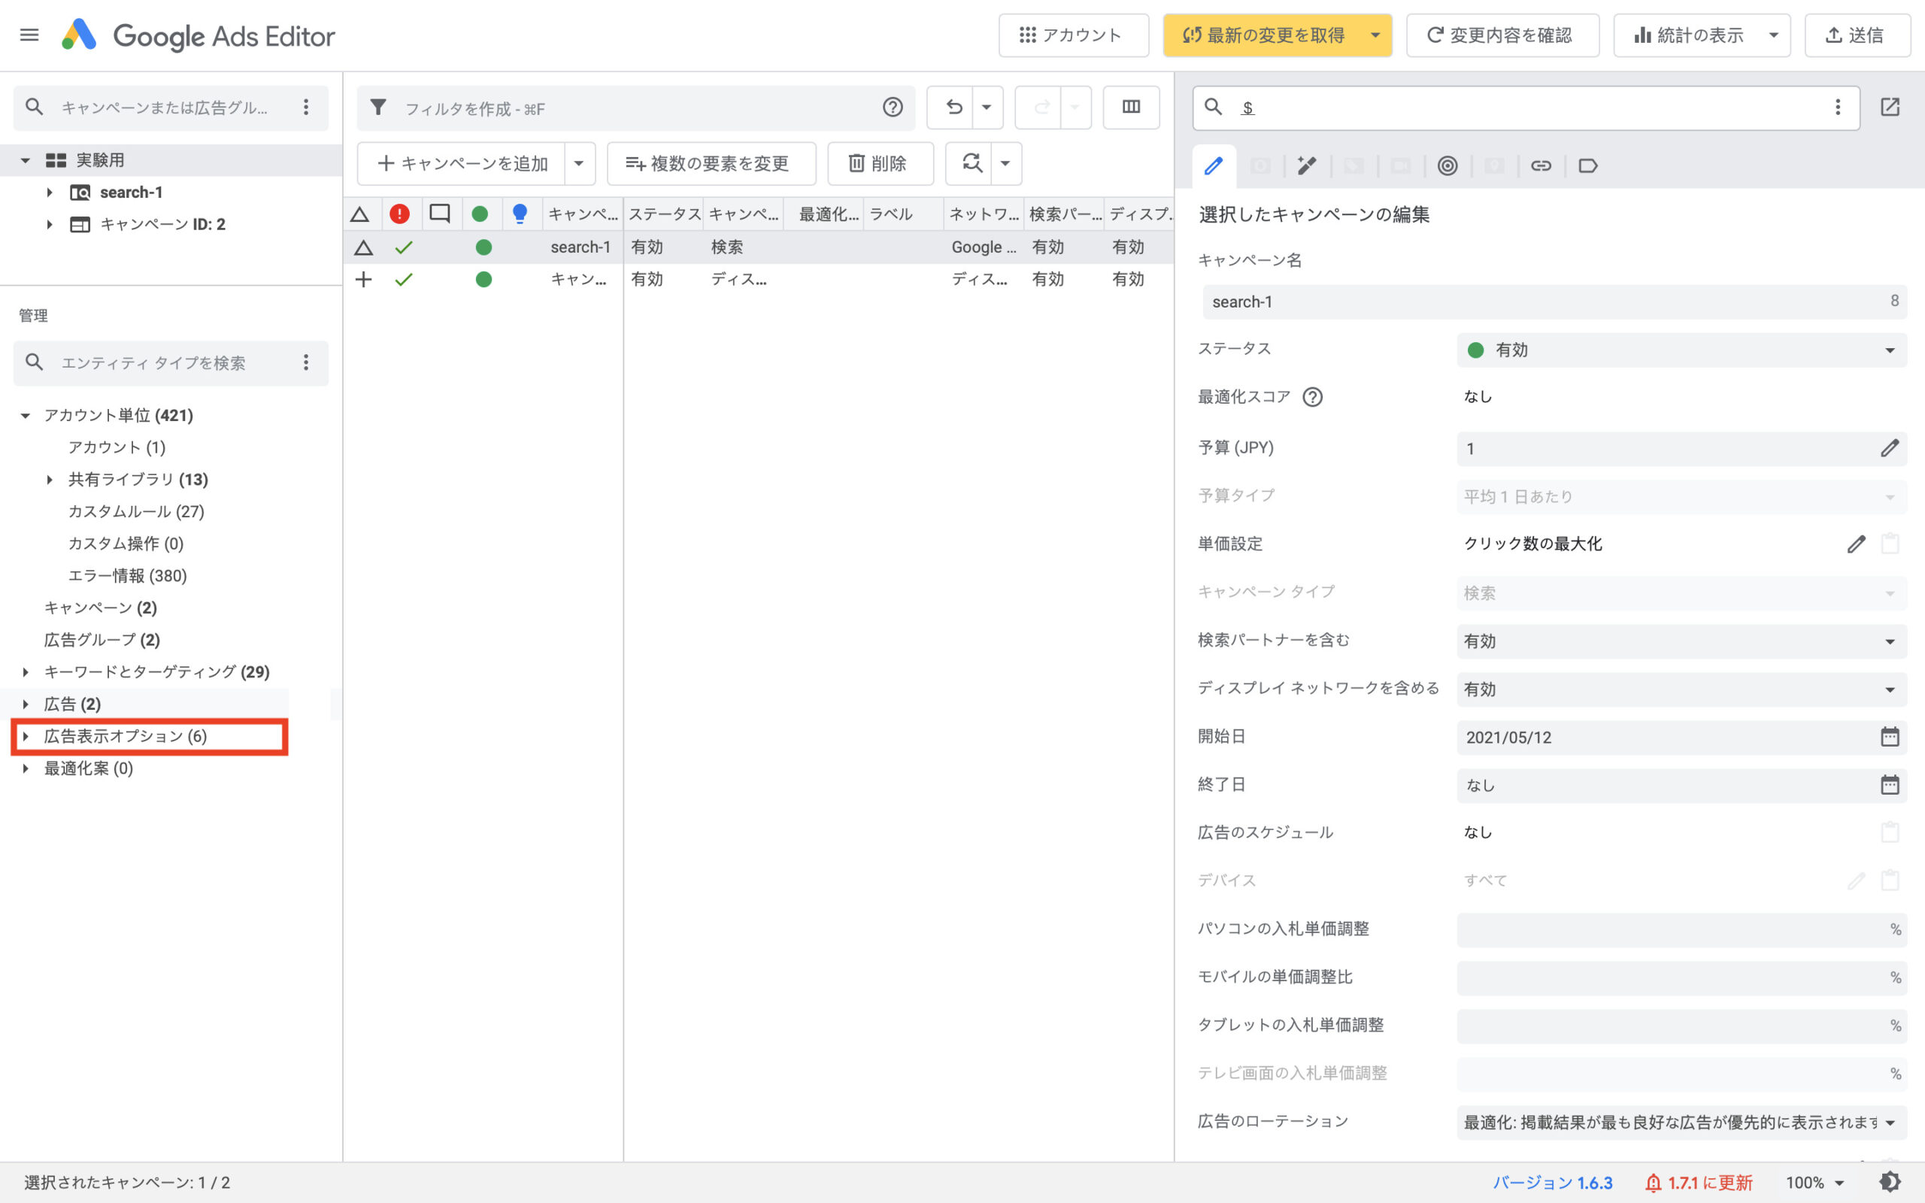Click the comment column header icon
The image size is (1925, 1203).
click(x=439, y=214)
